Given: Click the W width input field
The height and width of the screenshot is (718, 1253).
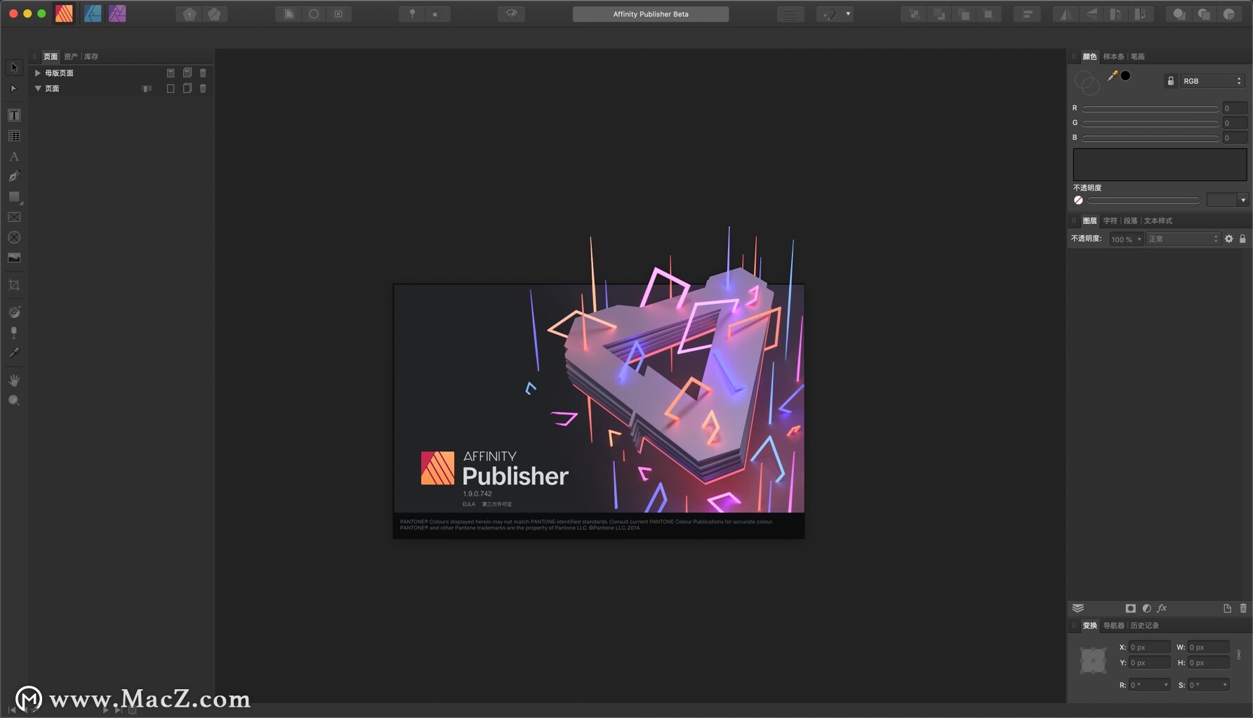Looking at the screenshot, I should pyautogui.click(x=1208, y=647).
